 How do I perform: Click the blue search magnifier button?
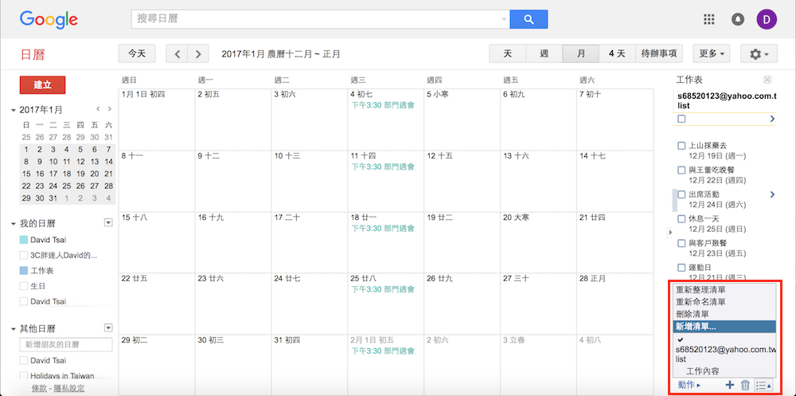point(529,19)
